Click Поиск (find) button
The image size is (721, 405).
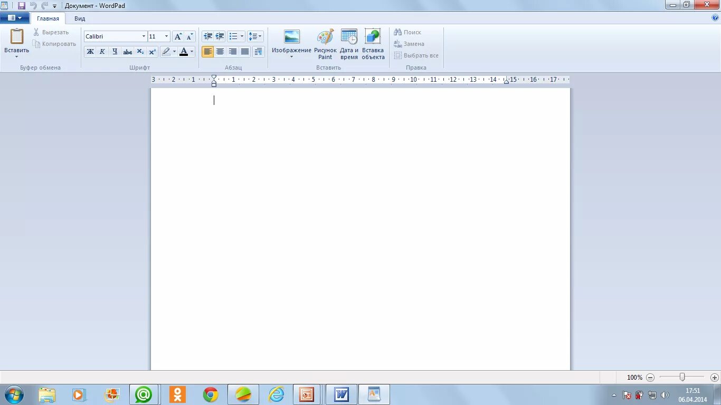pos(407,32)
